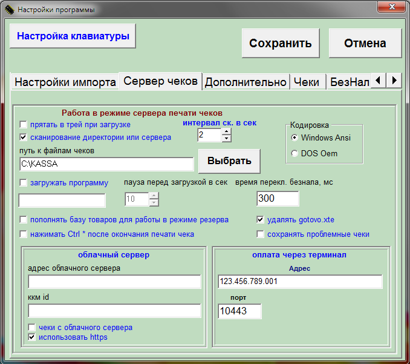Switch to the 'Настройки импорта' tab
This screenshot has width=410, height=364.
[x=65, y=82]
